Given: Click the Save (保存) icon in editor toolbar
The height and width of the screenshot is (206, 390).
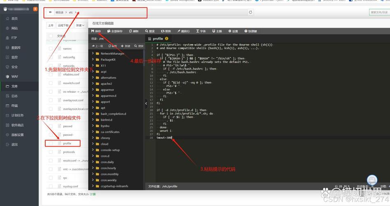Looking at the screenshot, I should click(x=96, y=31).
